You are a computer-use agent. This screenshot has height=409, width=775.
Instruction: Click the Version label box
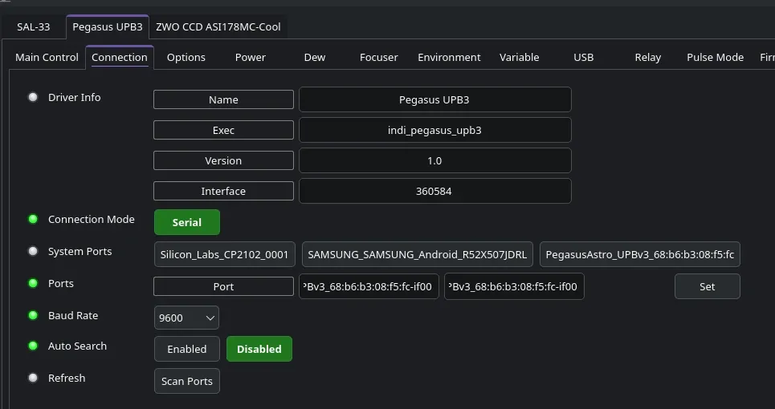click(223, 161)
